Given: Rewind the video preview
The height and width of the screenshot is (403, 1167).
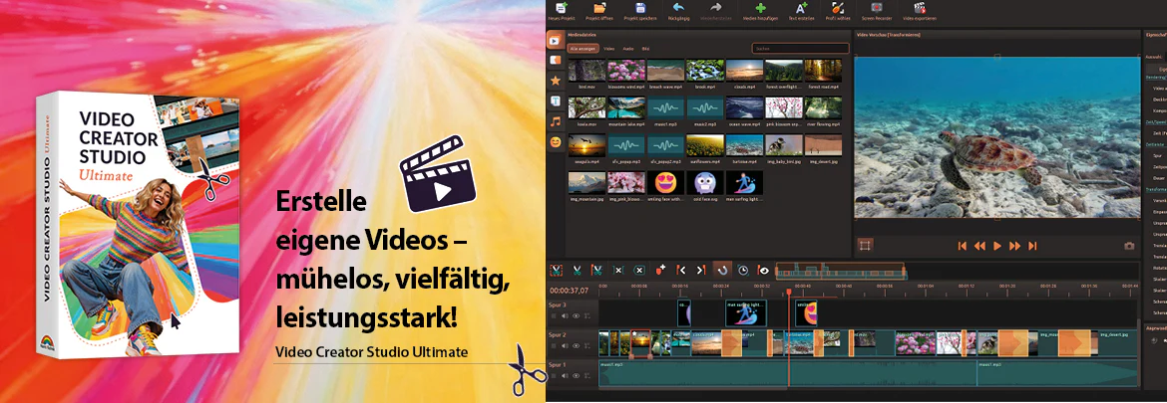Looking at the screenshot, I should [980, 246].
